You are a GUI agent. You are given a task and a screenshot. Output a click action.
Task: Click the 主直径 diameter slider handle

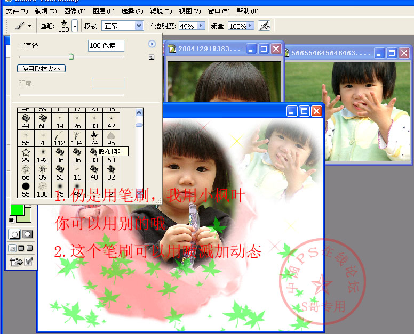[71, 56]
